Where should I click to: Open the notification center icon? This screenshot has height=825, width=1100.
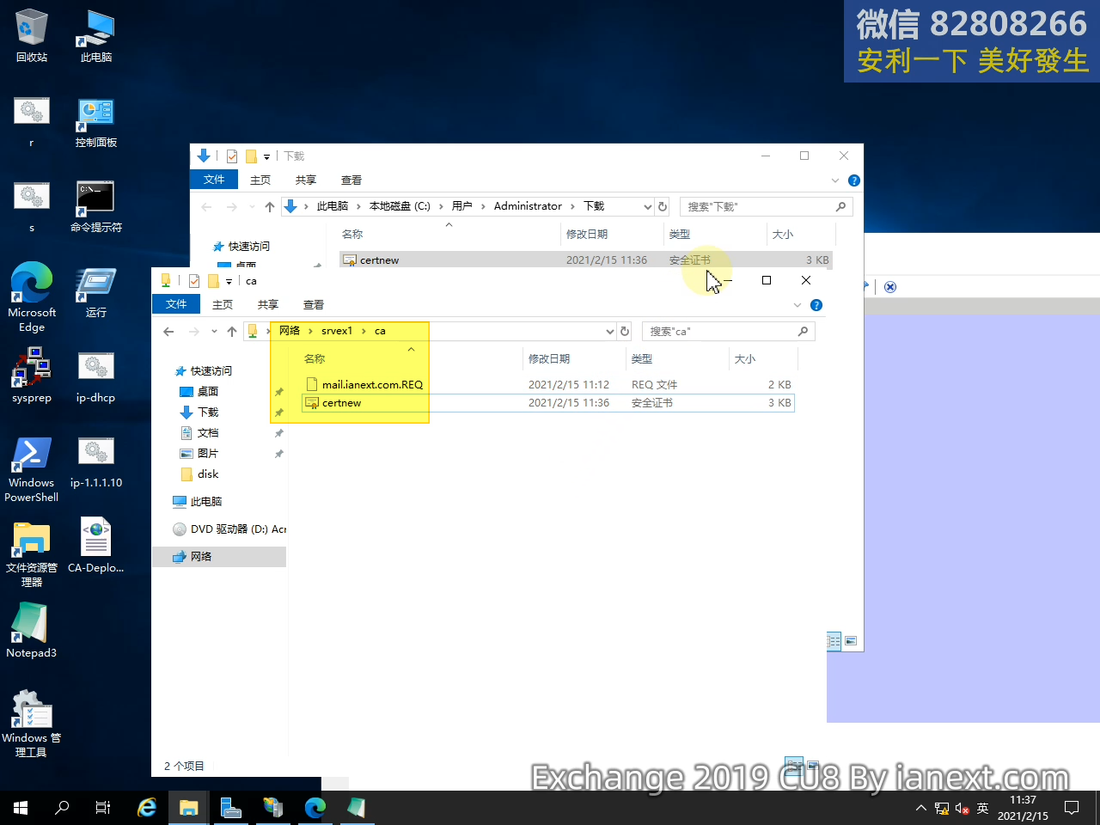[1072, 808]
